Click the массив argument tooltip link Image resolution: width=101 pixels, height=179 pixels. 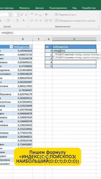[x=69, y=55]
